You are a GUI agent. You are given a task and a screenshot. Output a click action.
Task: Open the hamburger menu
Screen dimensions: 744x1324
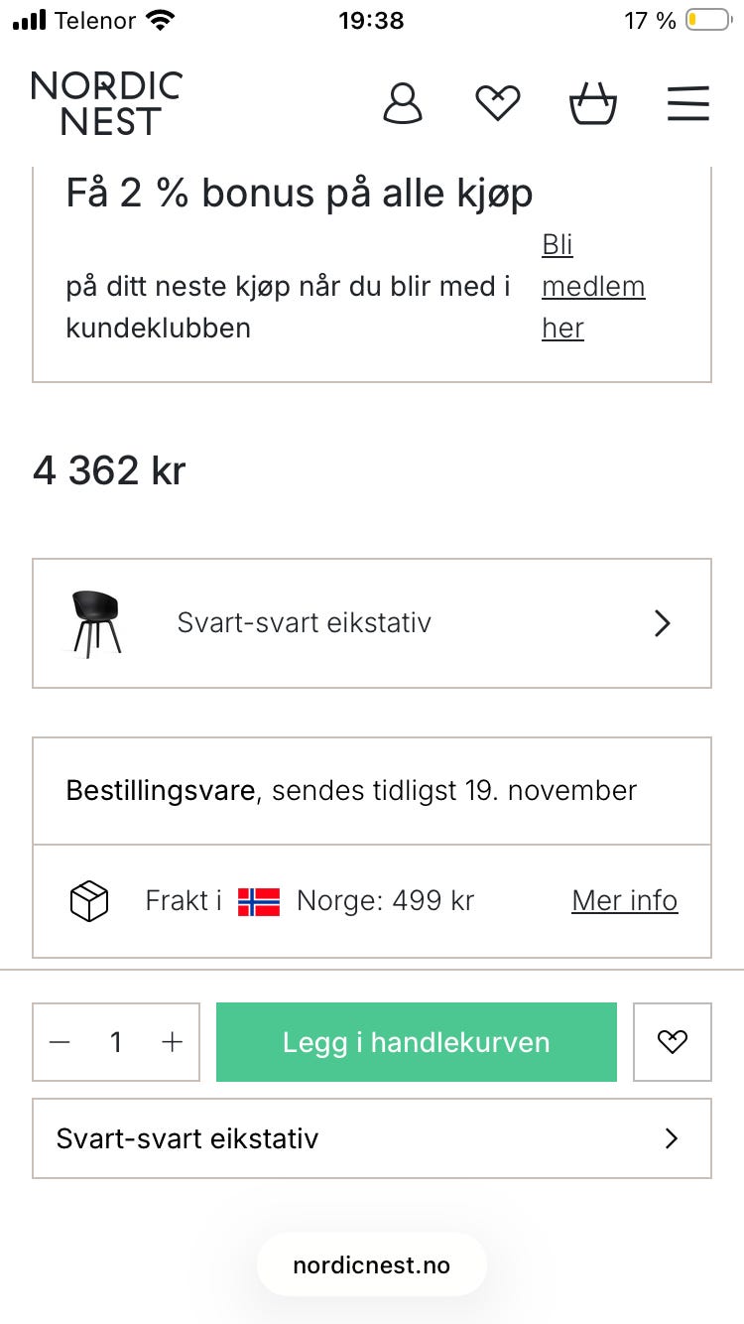(687, 103)
